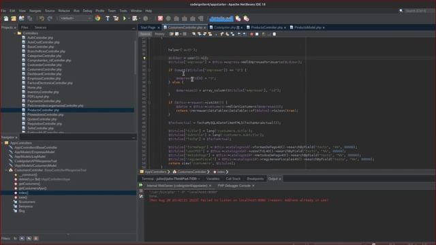Open Home.php in Projects tree
Image resolution: width=436 pixels, height=245 pixels.
(x=34, y=88)
